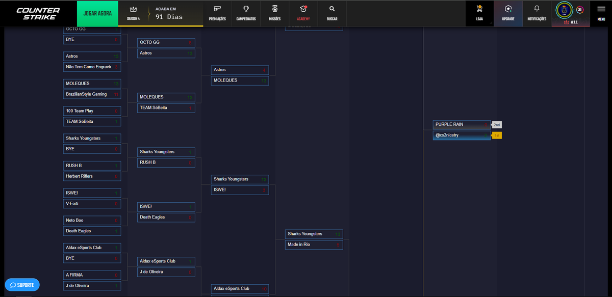
Task: Open Academy graduation cap tab
Action: (x=303, y=13)
